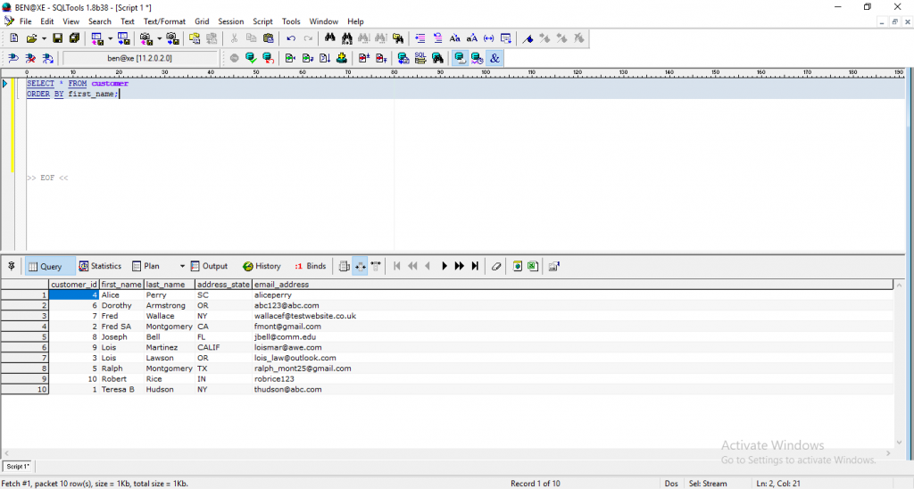Select the Script 1 document tab
The width and height of the screenshot is (914, 489).
coord(18,466)
